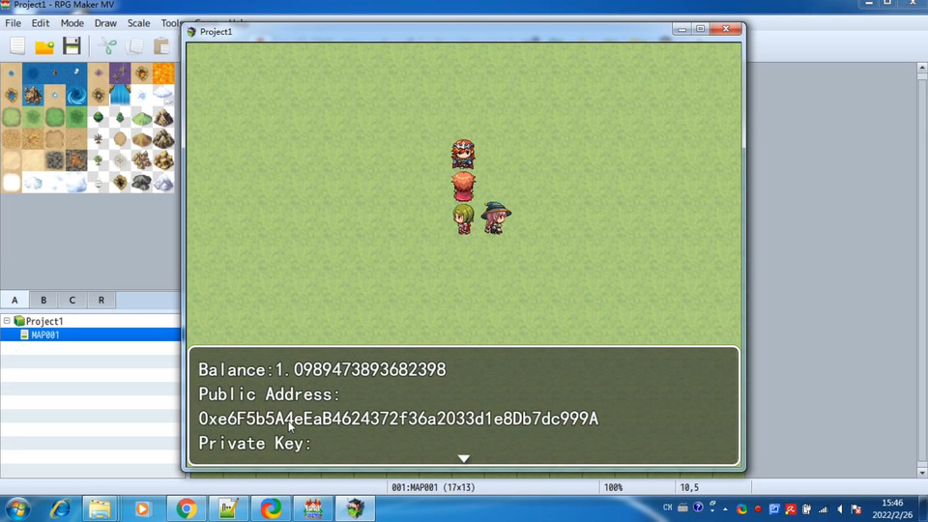Screen dimensions: 928x522
Task: Click the tray on-screen keyboard icon
Action: (682, 507)
